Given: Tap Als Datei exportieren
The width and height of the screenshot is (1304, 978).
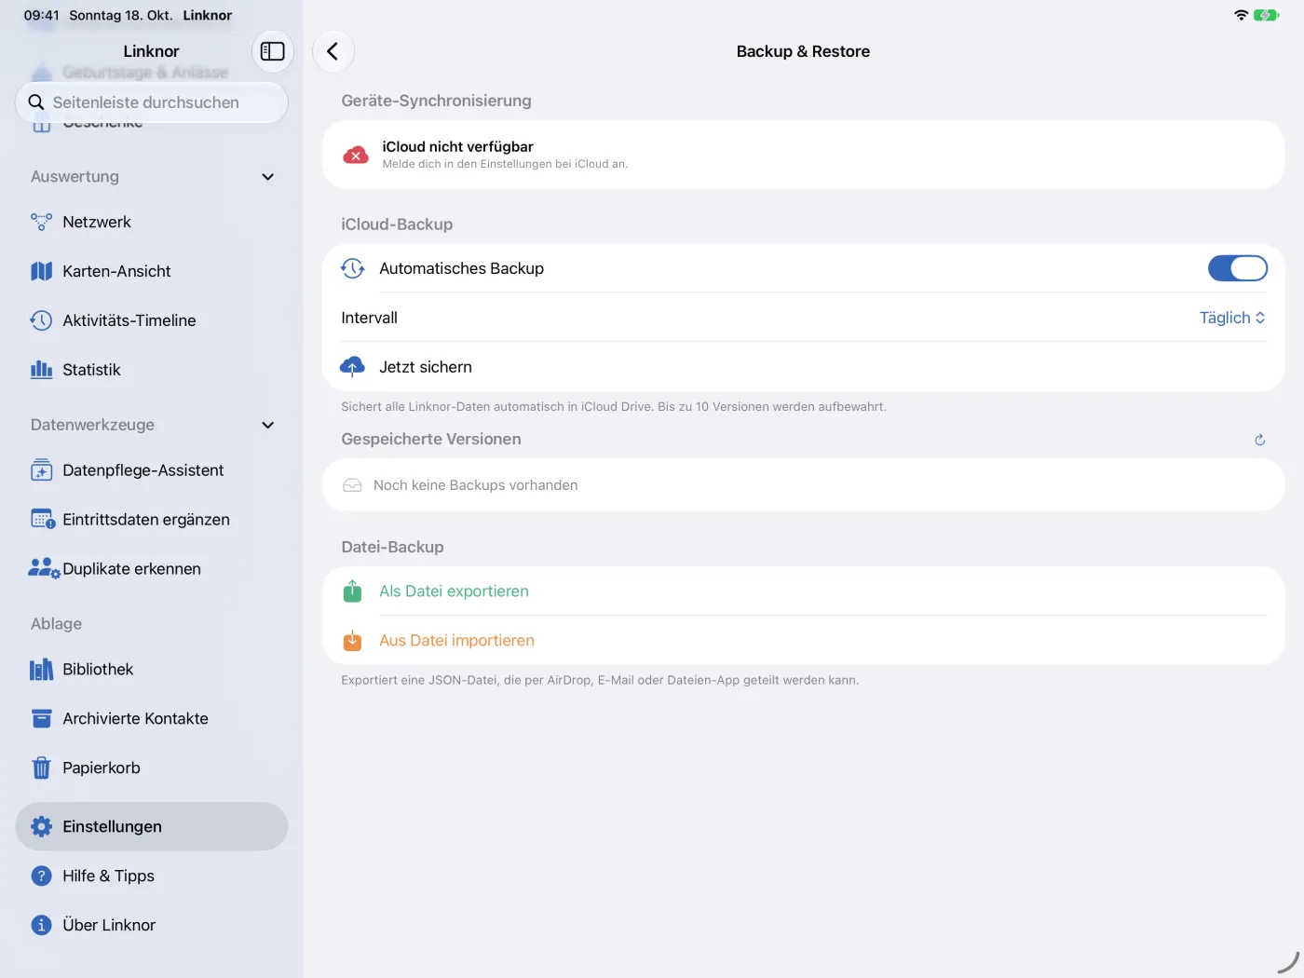Looking at the screenshot, I should pos(804,591).
